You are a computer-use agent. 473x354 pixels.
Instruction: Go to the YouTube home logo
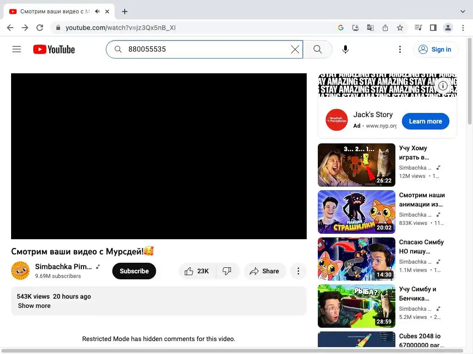pos(54,49)
